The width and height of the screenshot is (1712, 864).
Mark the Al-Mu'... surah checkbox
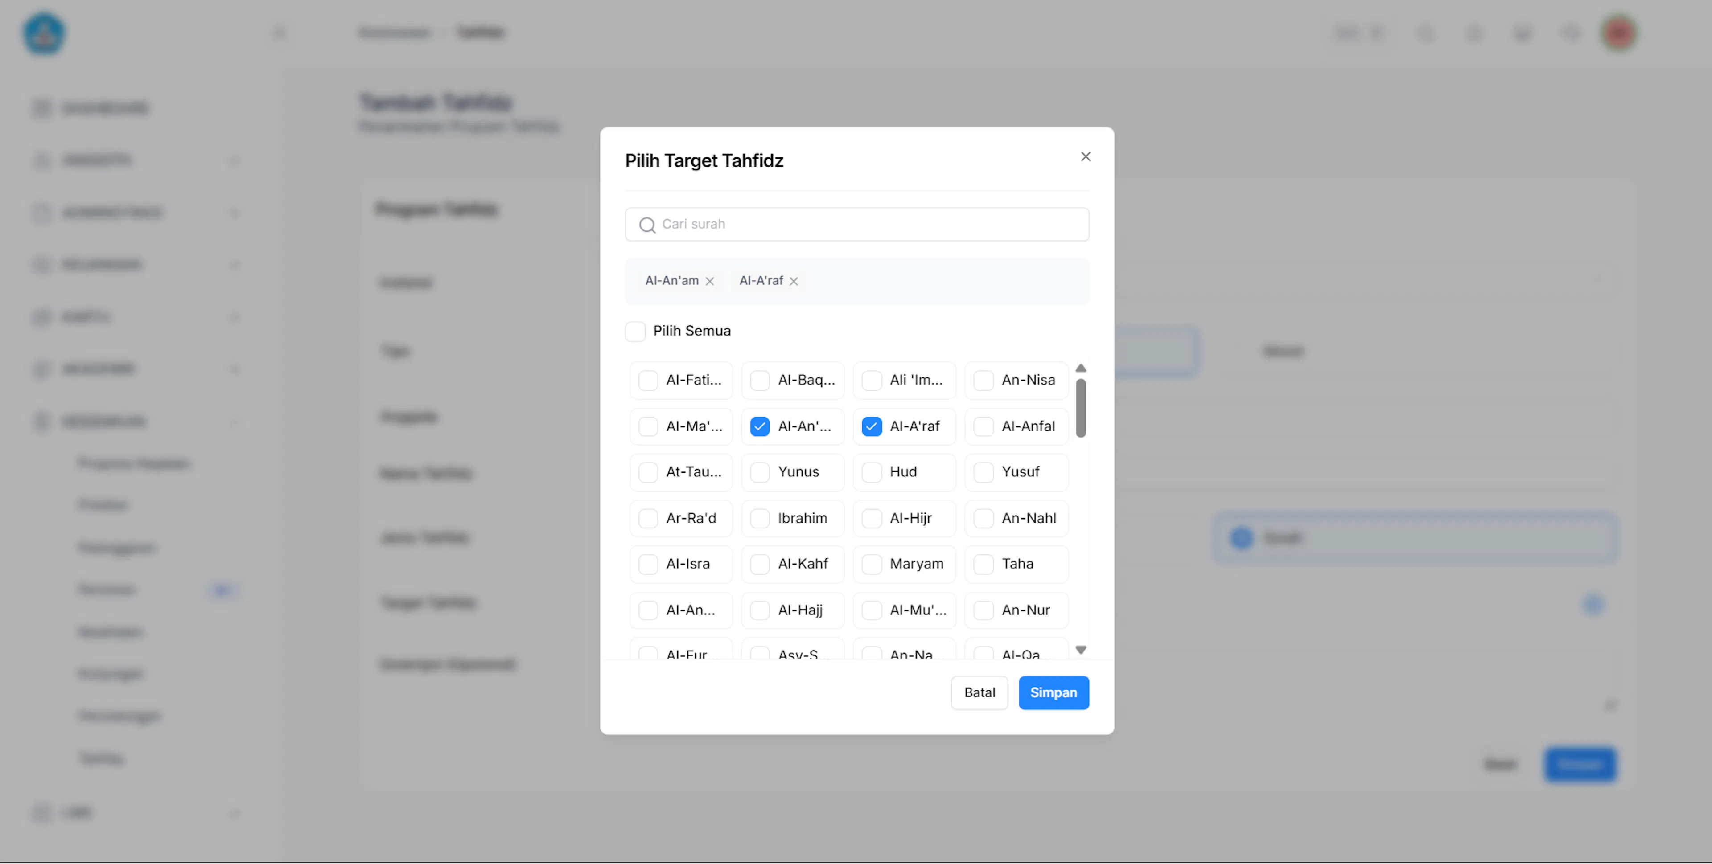[871, 610]
